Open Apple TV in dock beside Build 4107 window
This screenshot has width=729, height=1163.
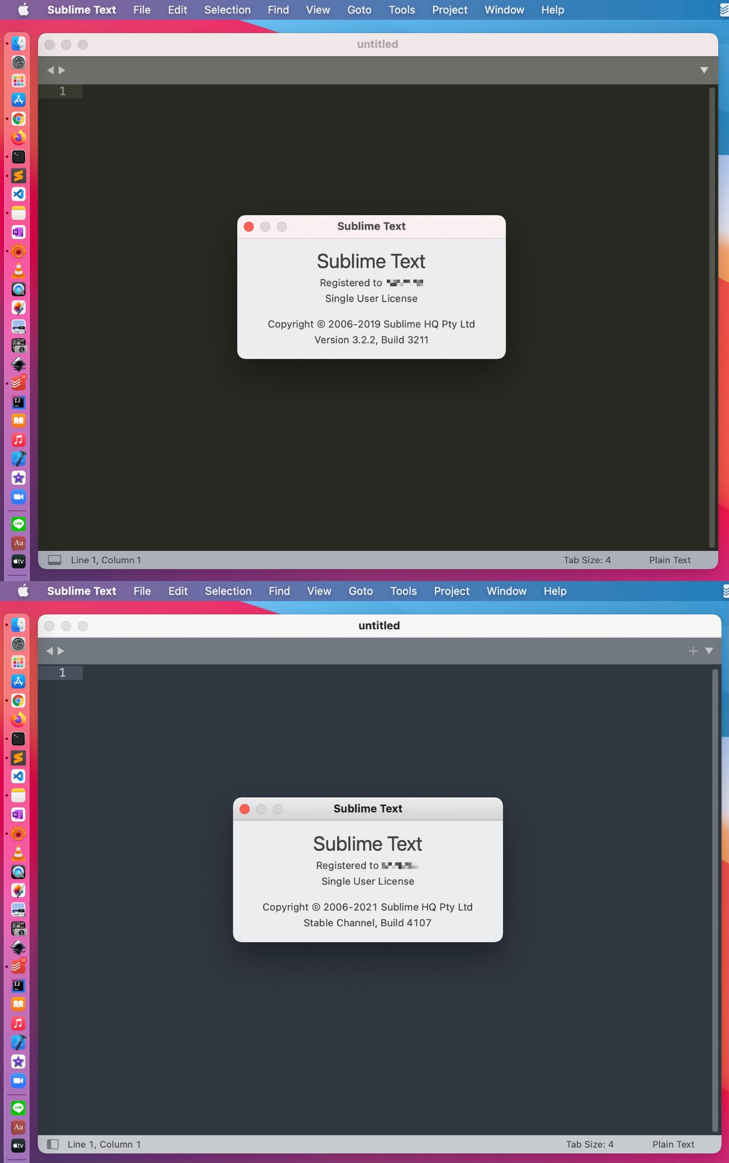point(19,1145)
